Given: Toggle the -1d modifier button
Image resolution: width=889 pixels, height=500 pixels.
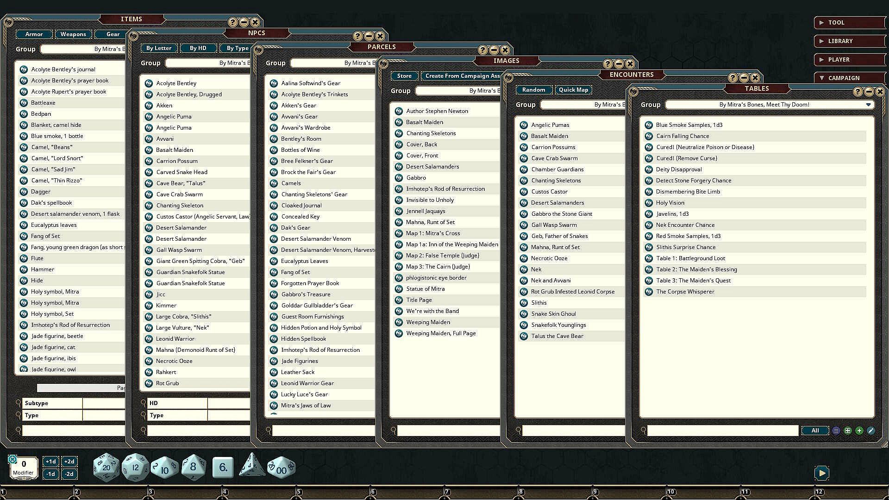Looking at the screenshot, I should coord(50,474).
